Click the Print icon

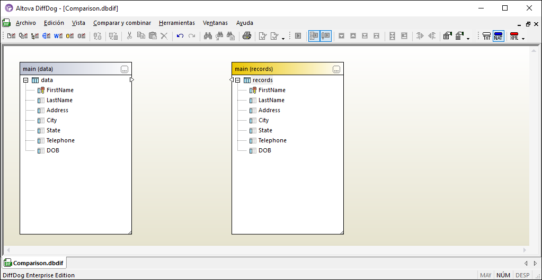tap(246, 36)
